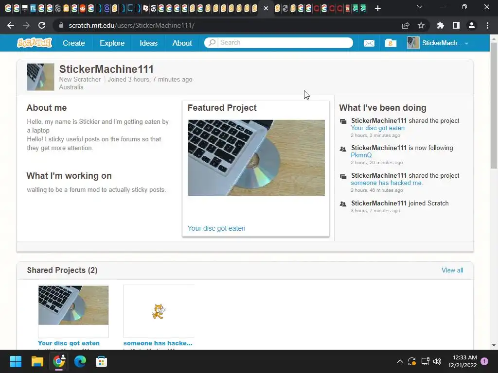The image size is (498, 373).
Task: Click the address bar URL
Action: coord(131,25)
